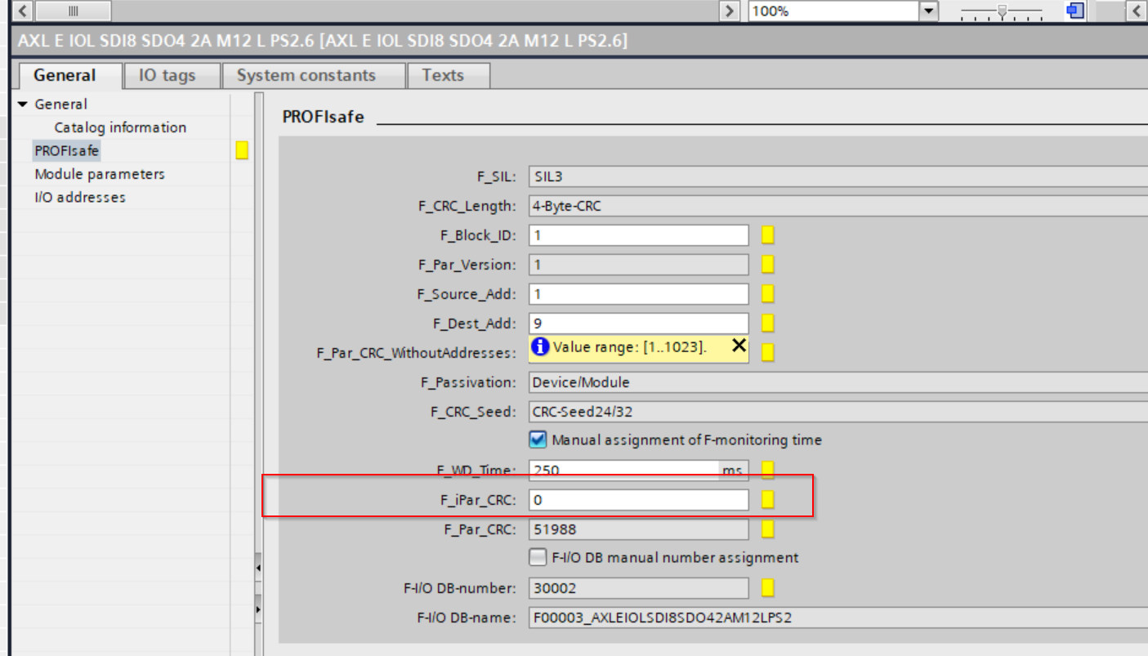Close the Value range tooltip
This screenshot has width=1148, height=656.
(739, 346)
